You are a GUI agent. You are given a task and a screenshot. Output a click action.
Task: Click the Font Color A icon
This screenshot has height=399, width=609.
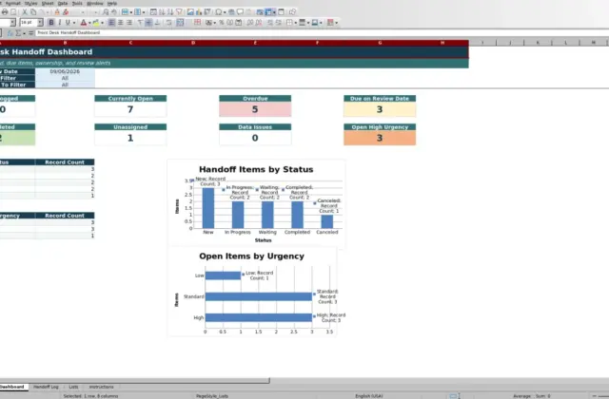click(x=83, y=23)
